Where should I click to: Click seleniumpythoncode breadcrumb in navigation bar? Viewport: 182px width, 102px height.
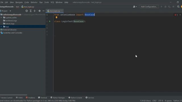coord(7,7)
